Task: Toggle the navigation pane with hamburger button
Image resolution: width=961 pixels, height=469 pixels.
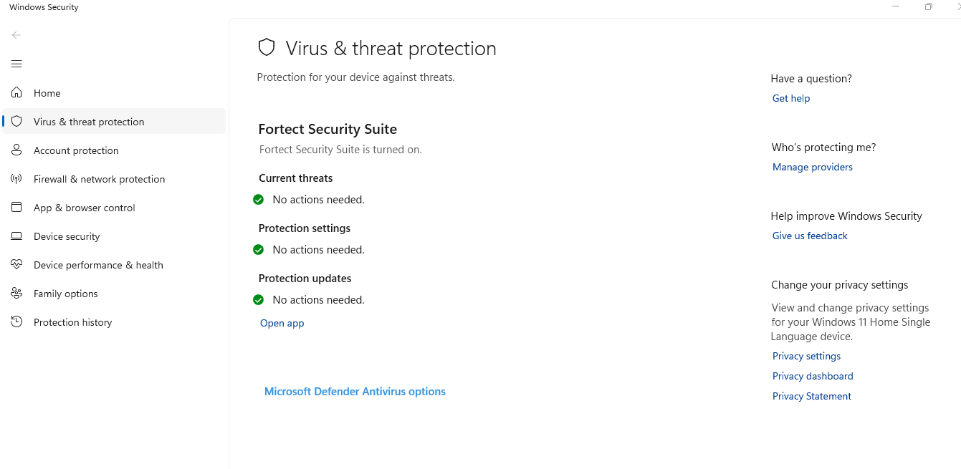Action: (16, 64)
